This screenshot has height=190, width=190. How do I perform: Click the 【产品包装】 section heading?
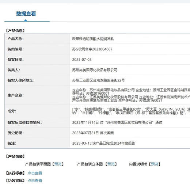15,156
